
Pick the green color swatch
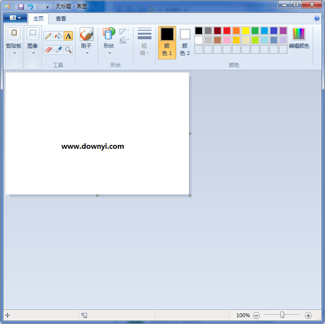coord(255,31)
